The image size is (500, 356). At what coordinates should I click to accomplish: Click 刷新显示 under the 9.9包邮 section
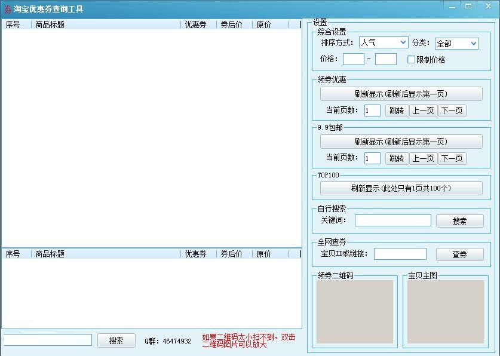pyautogui.click(x=401, y=141)
